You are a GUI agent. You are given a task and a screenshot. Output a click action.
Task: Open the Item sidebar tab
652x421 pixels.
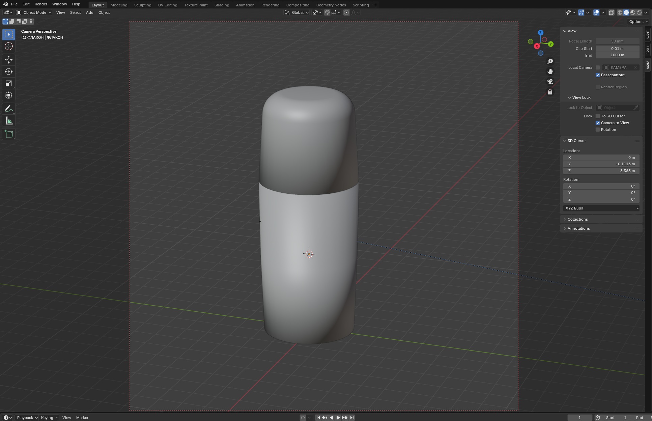(x=648, y=34)
